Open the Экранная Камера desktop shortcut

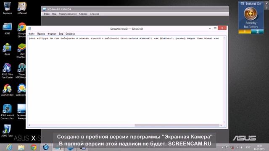(x=21, y=112)
